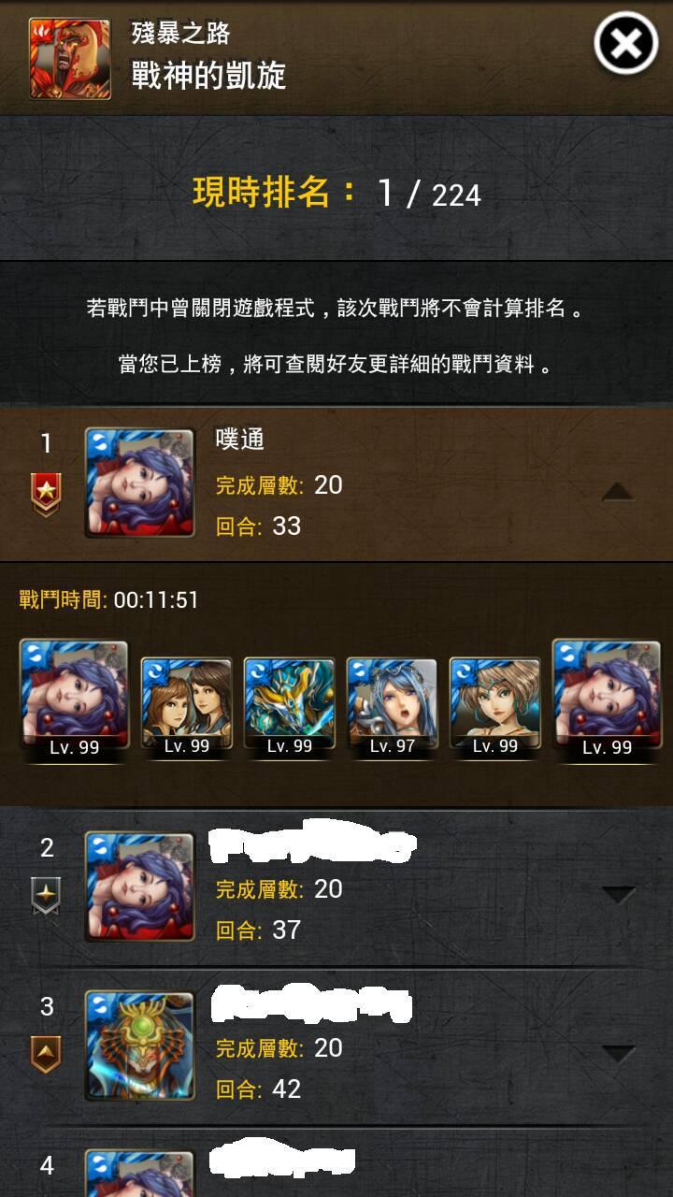Tap the silver star rank 2 badge

tap(46, 898)
